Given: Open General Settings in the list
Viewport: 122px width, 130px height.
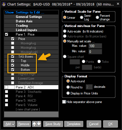Looking at the screenshot, I should point(31,17).
